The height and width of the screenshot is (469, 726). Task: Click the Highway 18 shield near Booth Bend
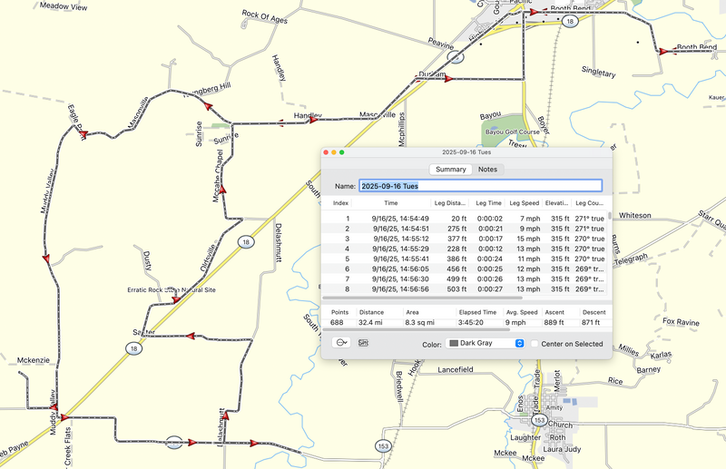[569, 20]
